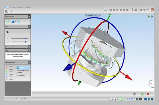Click the first dark sphere icon in bottom bar

[x=137, y=99]
